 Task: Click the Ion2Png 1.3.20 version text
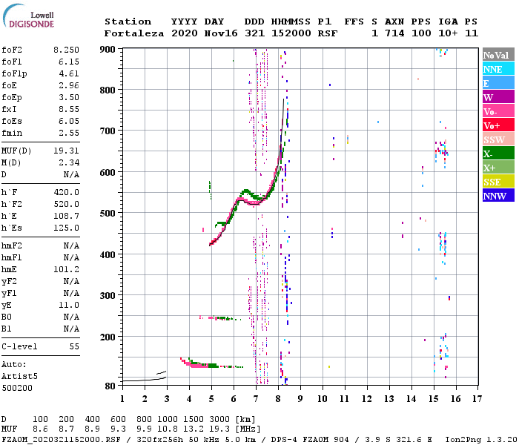click(481, 439)
